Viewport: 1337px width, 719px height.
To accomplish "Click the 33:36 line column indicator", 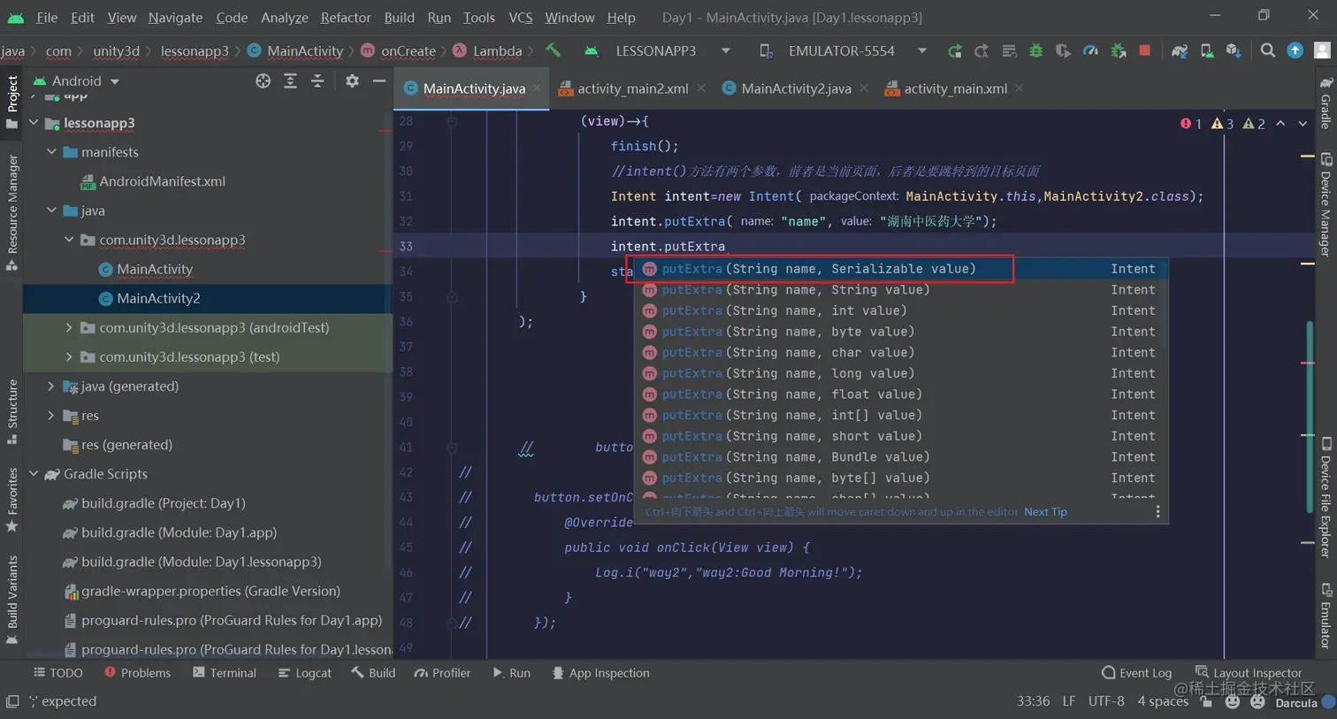I will pos(1033,700).
